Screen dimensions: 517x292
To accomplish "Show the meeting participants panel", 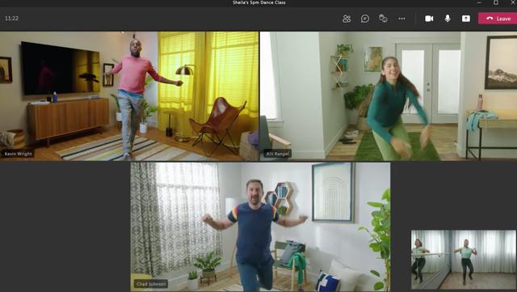I will [x=347, y=19].
